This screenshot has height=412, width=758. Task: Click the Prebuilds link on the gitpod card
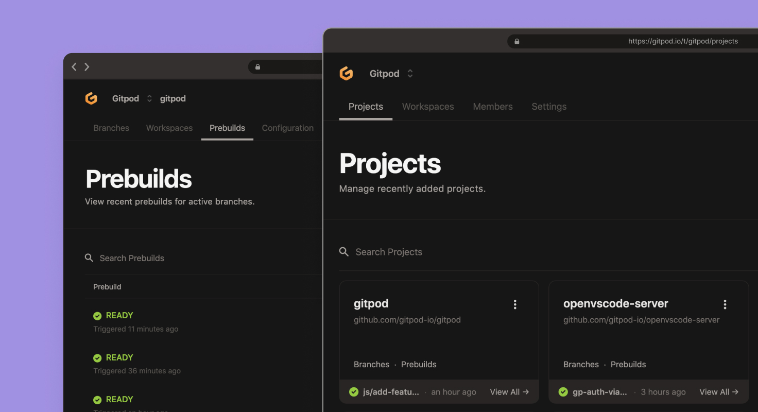(418, 364)
